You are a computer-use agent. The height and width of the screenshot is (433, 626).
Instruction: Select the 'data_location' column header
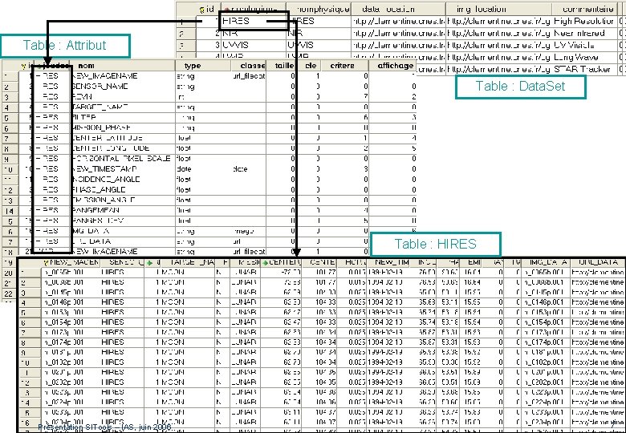coord(398,9)
